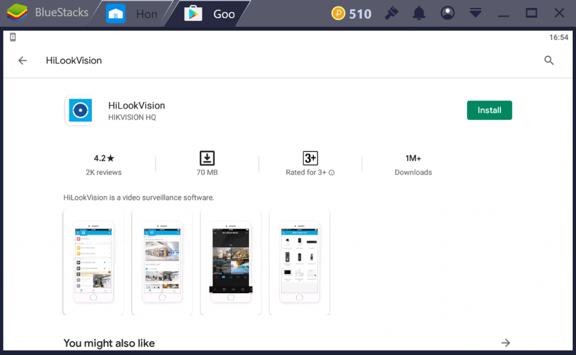Image resolution: width=576 pixels, height=355 pixels.
Task: Click the 1M+ Downloads text
Action: (x=413, y=165)
